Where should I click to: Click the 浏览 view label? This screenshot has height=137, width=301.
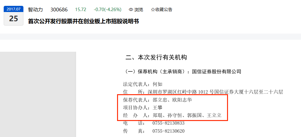139,10
